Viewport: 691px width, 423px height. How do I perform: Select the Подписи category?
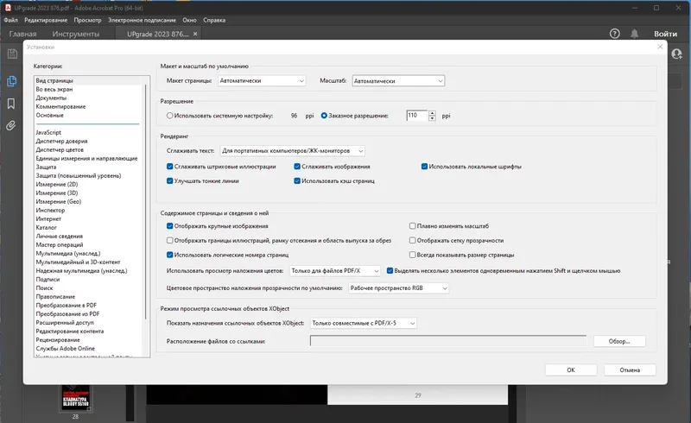[48, 280]
